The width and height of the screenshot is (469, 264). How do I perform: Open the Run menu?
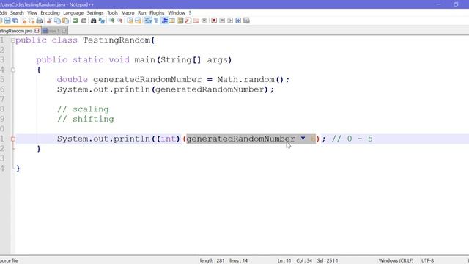click(x=141, y=13)
